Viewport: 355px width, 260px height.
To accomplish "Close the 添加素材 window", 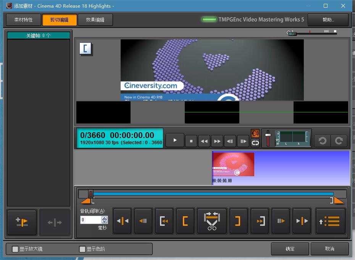I will point(343,6).
